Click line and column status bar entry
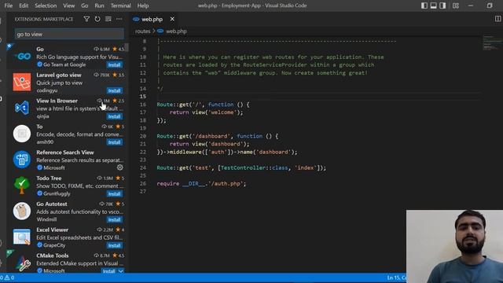This screenshot has width=503, height=283. point(396,277)
